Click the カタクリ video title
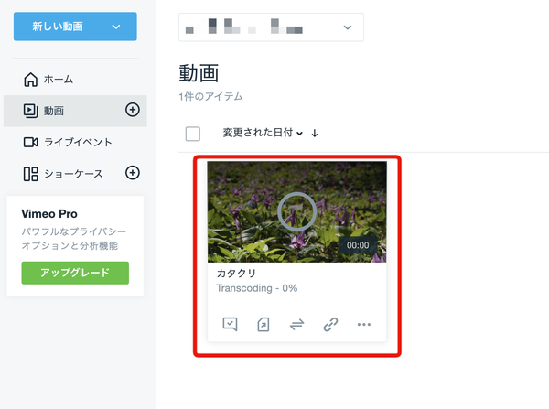 coord(236,274)
